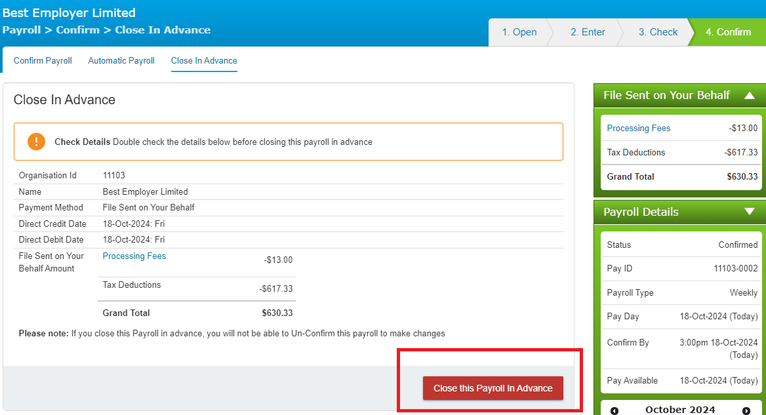Click the orange exclamation warning icon

click(36, 142)
